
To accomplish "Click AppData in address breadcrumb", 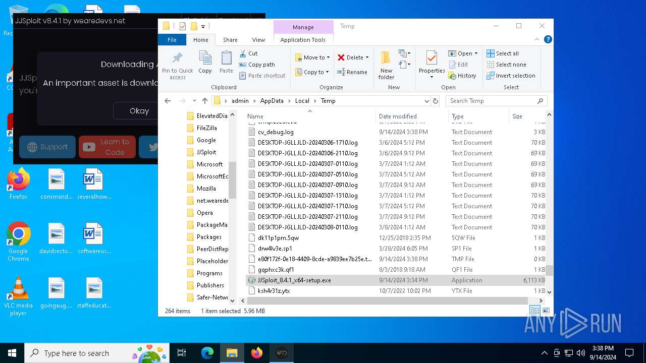I will (272, 101).
